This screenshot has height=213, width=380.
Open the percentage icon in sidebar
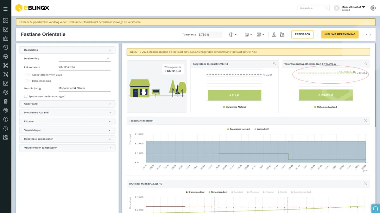click(x=5, y=110)
